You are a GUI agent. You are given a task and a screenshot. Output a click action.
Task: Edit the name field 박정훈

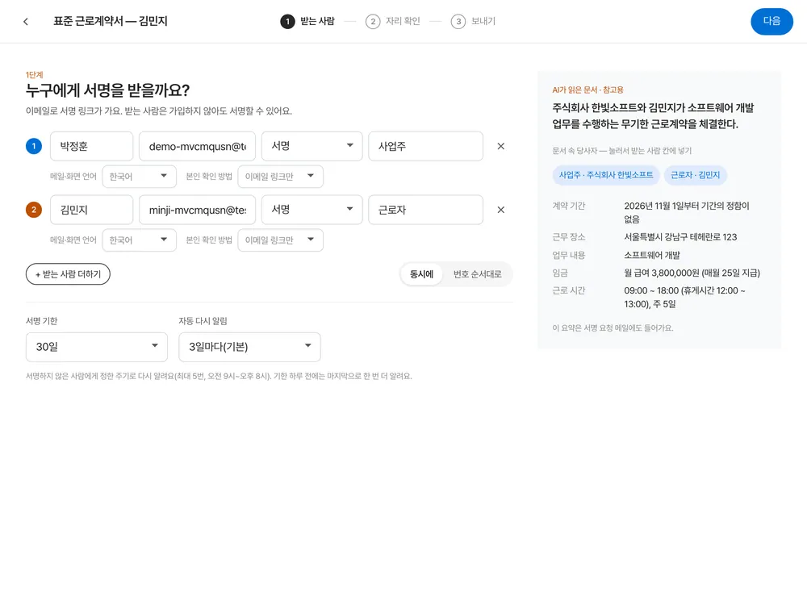pyautogui.click(x=92, y=146)
